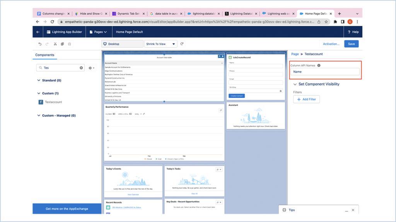Screen dimensions: 396x222
Task: Collapse the Custom (1) section
Action: (39, 93)
